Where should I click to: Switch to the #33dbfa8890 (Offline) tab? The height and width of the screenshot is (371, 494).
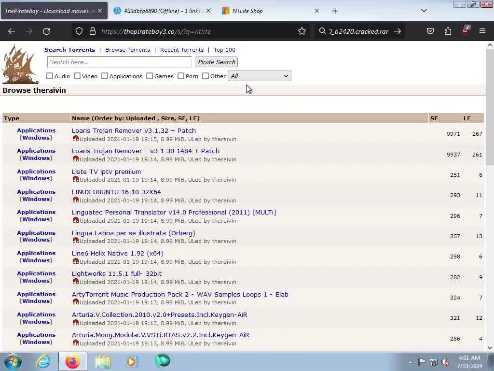(x=162, y=11)
